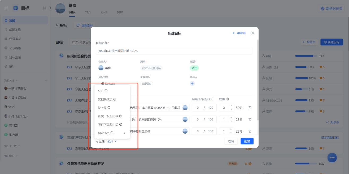Click 显示完整目标 link
The image size is (349, 174).
point(330,138)
